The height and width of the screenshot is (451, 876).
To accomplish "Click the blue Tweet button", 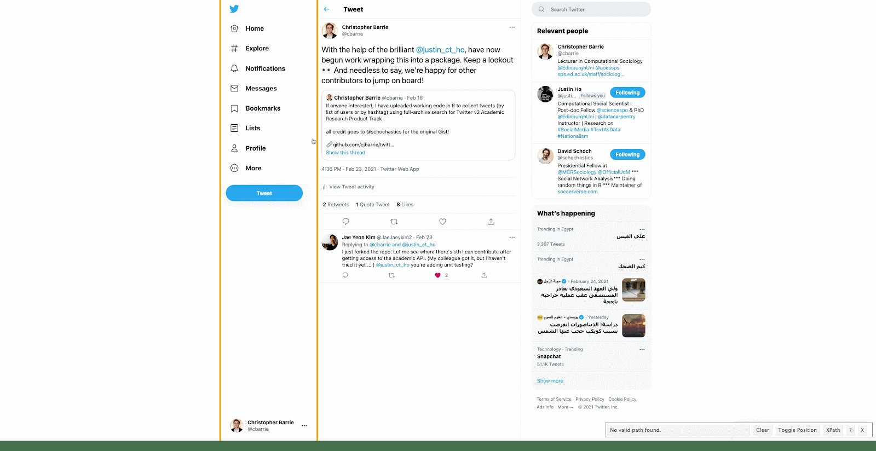I will coord(264,193).
